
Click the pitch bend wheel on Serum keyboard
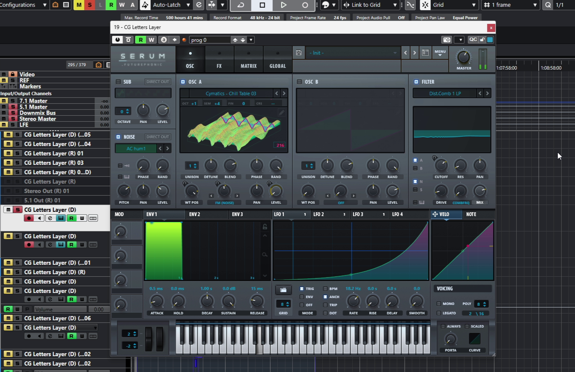tap(149, 339)
